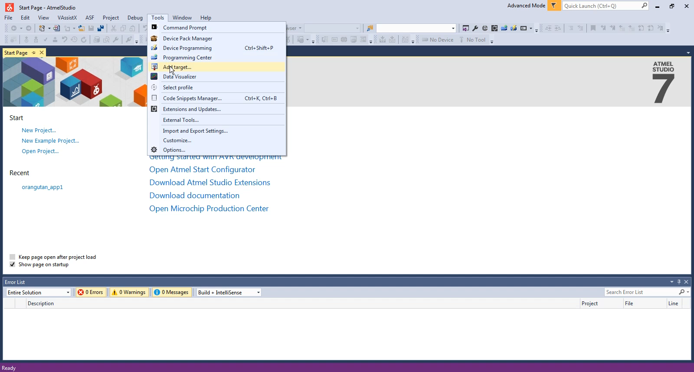
Task: Click the Find in Files icon
Action: click(x=370, y=28)
